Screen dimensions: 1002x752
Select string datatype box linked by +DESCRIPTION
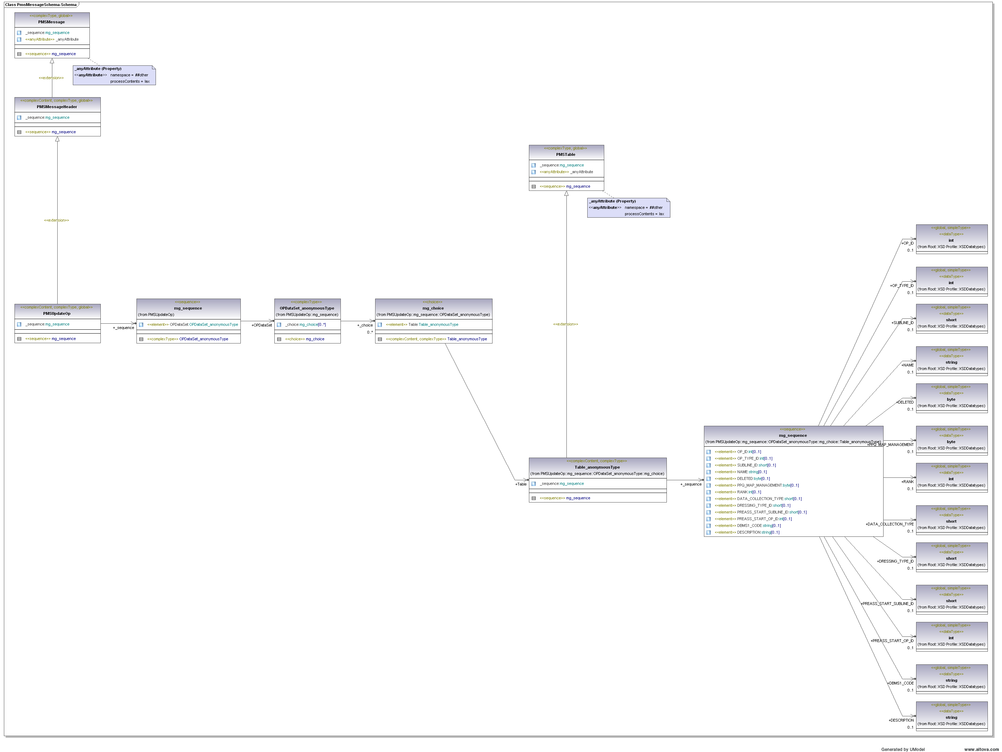coord(952,716)
